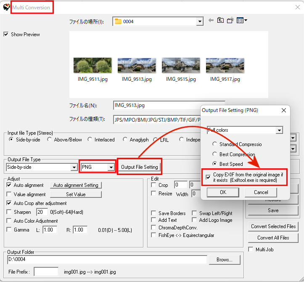The image size is (304, 282).
Task: Click the Output Folder path field
Action: click(x=107, y=260)
